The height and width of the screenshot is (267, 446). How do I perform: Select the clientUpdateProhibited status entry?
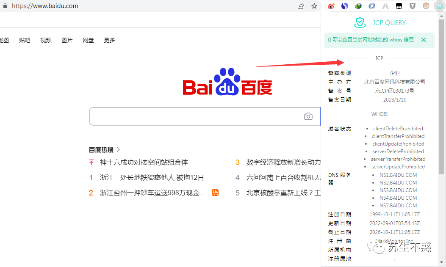tap(398, 144)
